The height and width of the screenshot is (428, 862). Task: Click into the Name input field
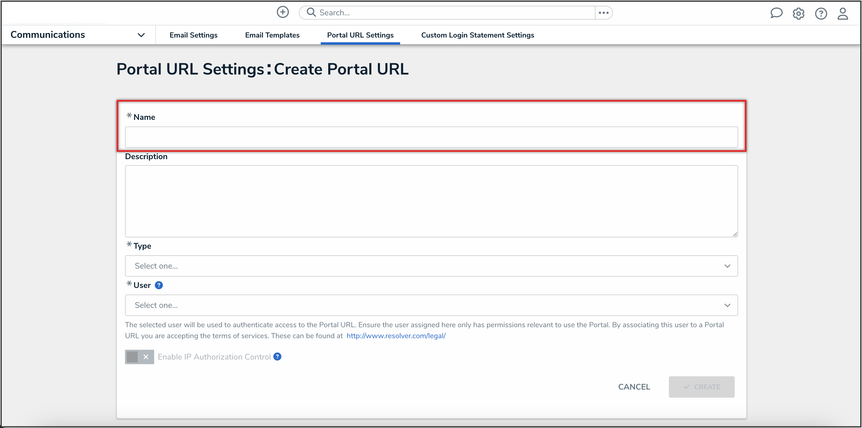click(x=431, y=137)
